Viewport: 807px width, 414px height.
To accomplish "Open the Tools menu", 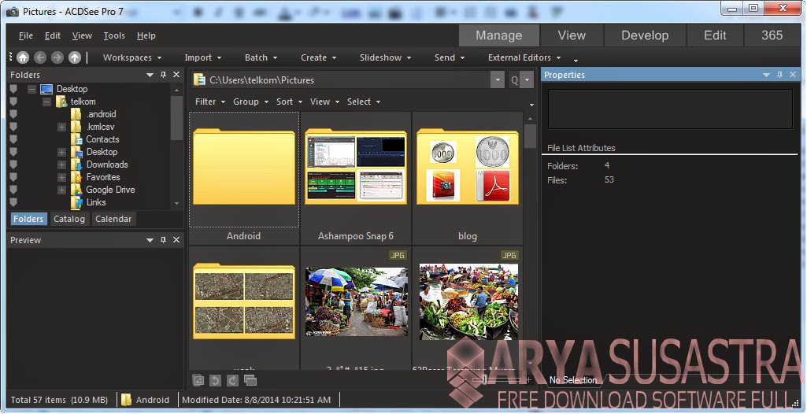I will [x=114, y=35].
